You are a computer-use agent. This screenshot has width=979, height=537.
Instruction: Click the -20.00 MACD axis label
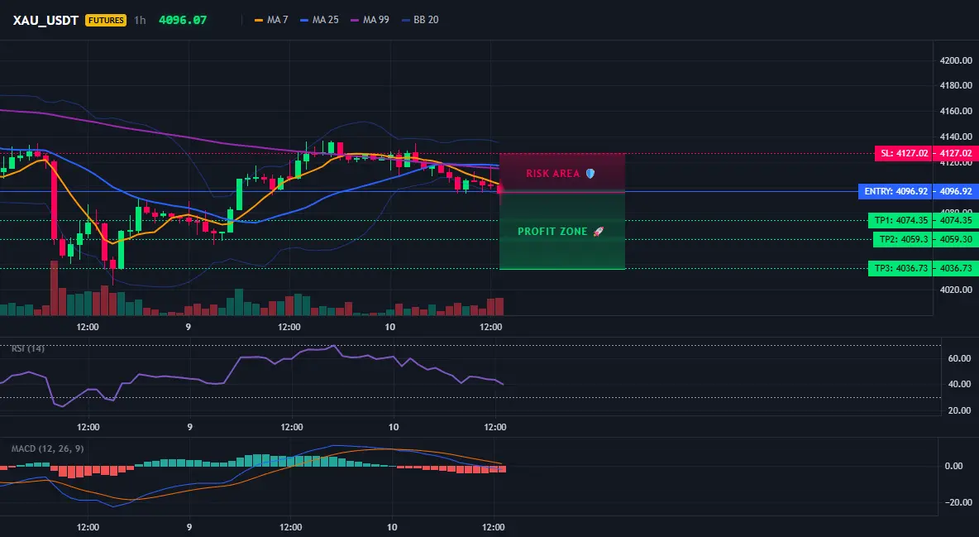(x=958, y=502)
